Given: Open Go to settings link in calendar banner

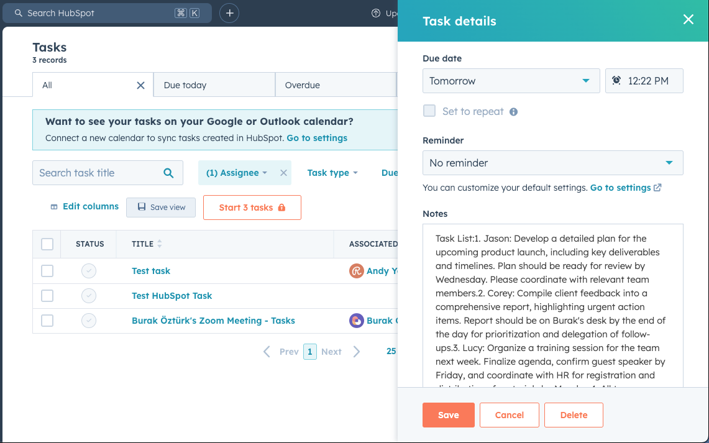Looking at the screenshot, I should (x=317, y=138).
